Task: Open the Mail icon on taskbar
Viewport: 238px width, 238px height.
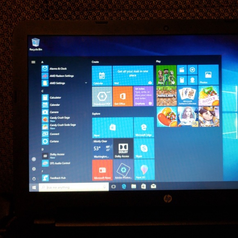Action: click(x=153, y=186)
